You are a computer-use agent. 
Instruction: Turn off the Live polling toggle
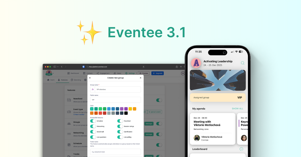pyautogui.click(x=120, y=137)
